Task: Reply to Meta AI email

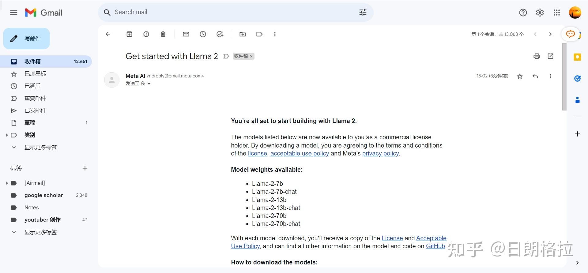Action: [x=535, y=76]
